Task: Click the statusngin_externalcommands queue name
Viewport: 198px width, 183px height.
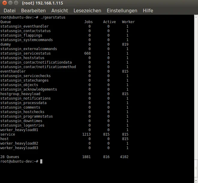Action: pyautogui.click(x=28, y=49)
